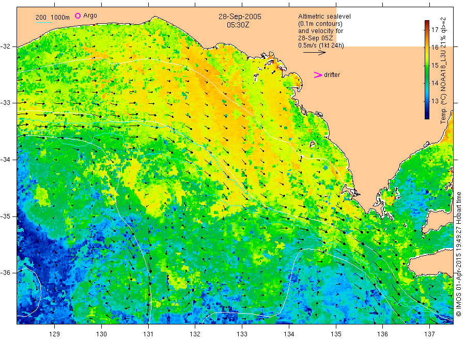Click the 129 longitude axis label
The height and width of the screenshot is (341, 465).
[55, 334]
